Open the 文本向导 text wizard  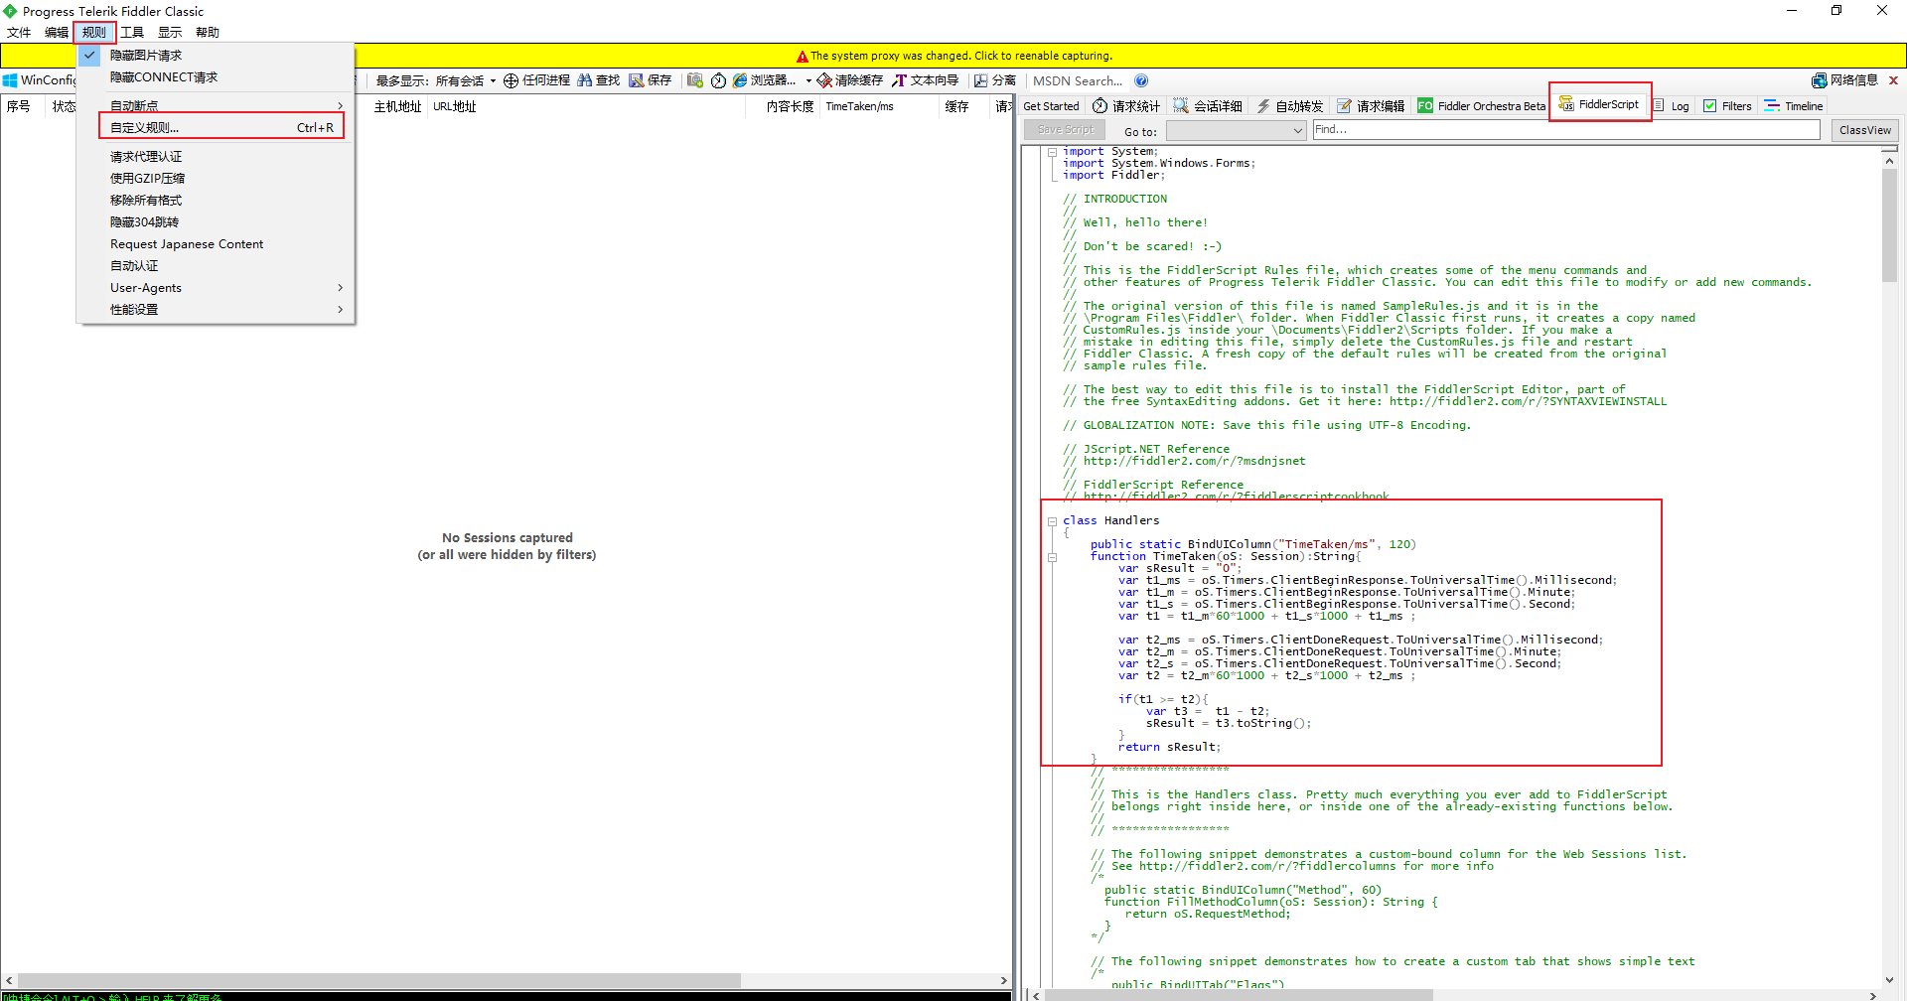(x=926, y=80)
